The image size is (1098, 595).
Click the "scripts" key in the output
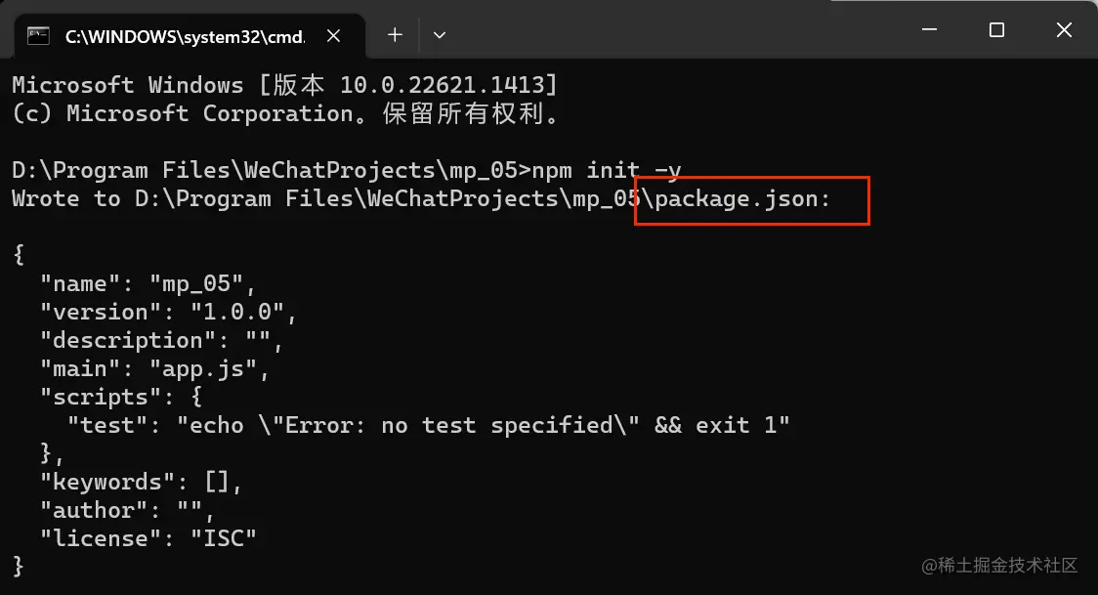93,398
